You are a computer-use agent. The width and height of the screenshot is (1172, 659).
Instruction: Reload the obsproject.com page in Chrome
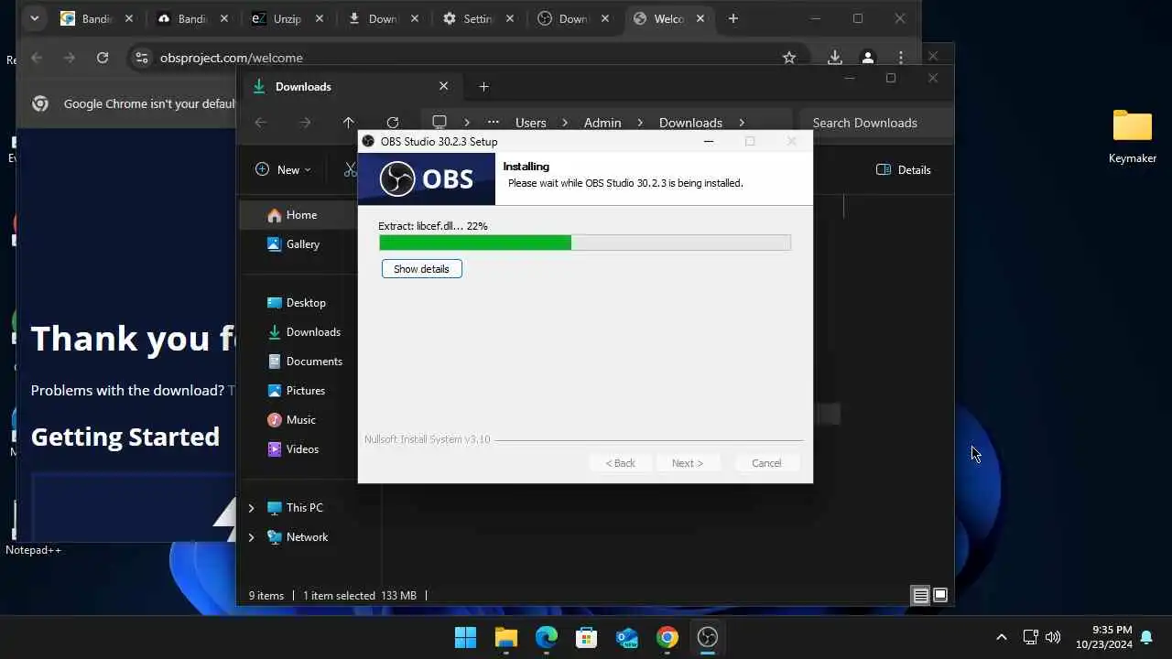point(103,58)
